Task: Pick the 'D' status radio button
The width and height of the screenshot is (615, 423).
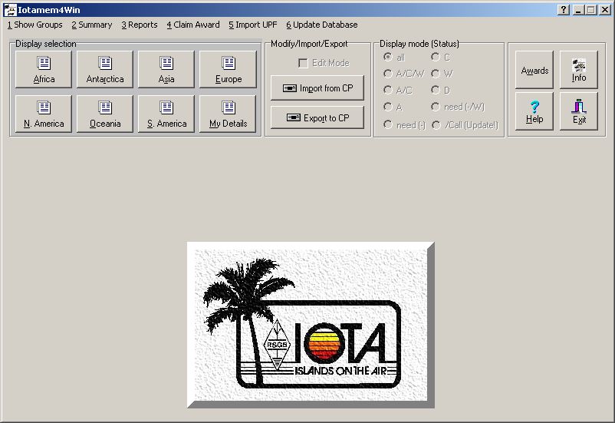Action: 436,90
